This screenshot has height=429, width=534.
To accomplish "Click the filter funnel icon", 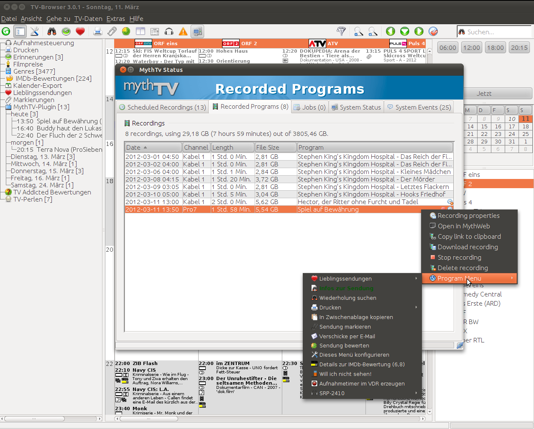I will coord(342,31).
